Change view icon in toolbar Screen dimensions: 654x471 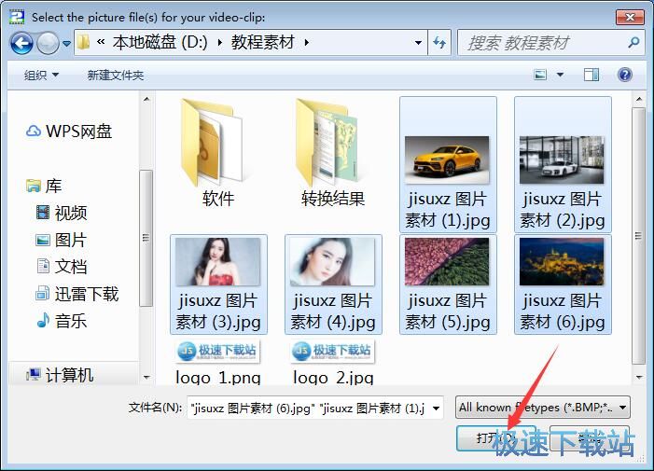point(540,75)
